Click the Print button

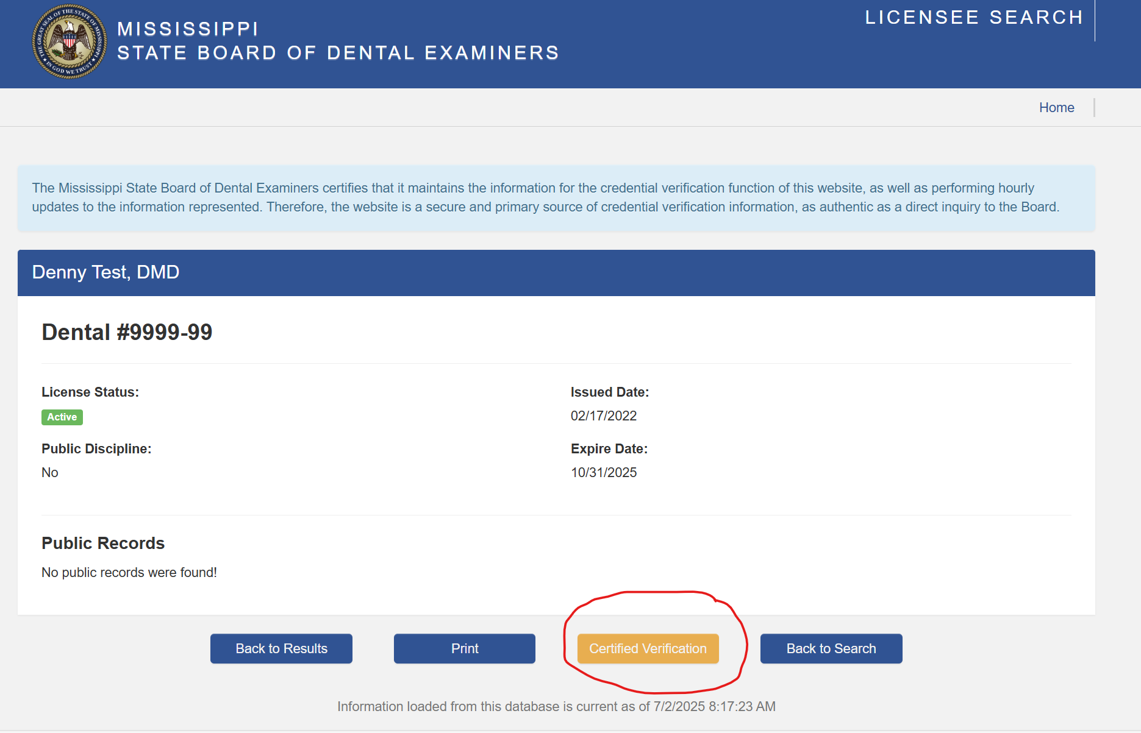pyautogui.click(x=465, y=648)
